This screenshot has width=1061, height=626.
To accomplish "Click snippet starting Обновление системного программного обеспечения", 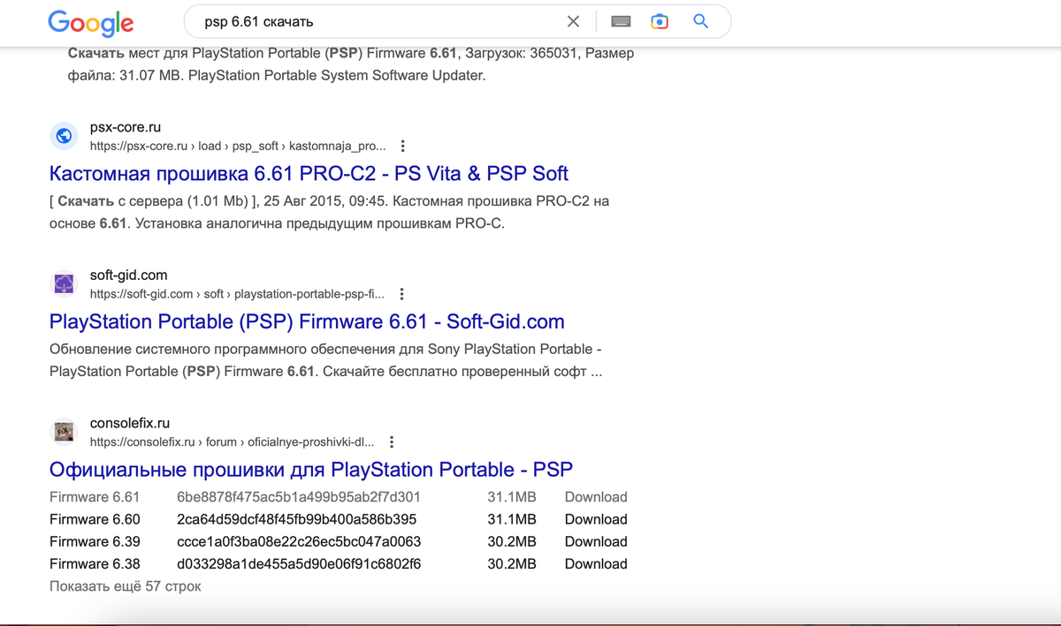I will [326, 360].
